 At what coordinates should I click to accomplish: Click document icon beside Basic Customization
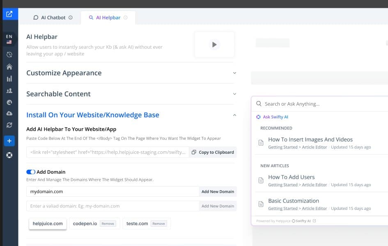tap(261, 204)
